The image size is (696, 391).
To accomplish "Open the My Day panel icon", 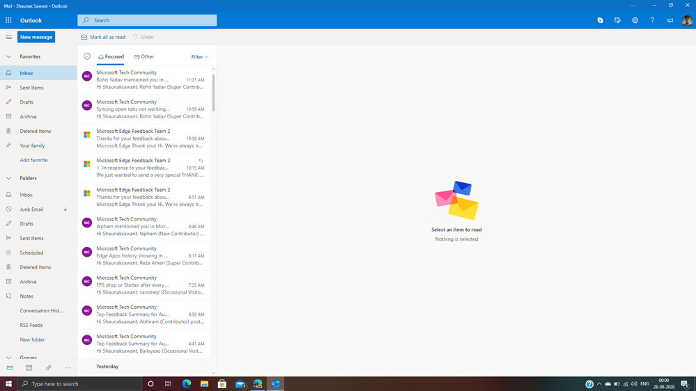I will [x=617, y=20].
